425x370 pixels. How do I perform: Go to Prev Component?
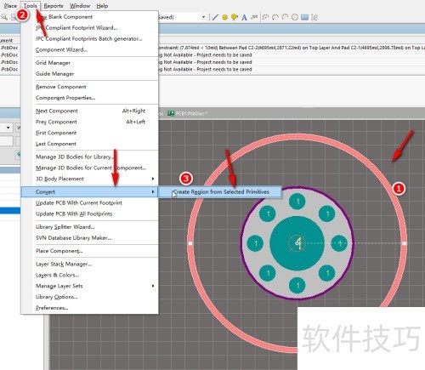89,122
